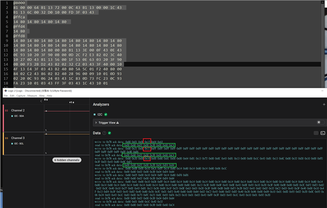Open the View menu

tap(42, 96)
